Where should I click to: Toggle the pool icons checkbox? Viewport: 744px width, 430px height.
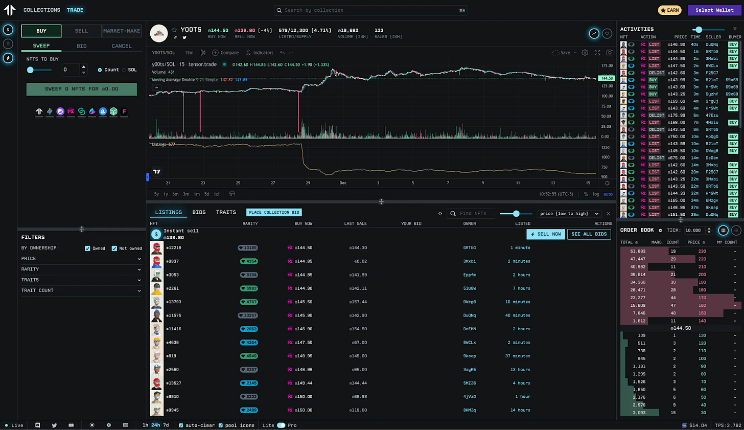tap(221, 425)
